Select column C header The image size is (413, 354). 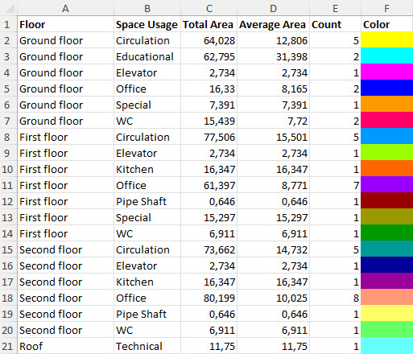209,8
